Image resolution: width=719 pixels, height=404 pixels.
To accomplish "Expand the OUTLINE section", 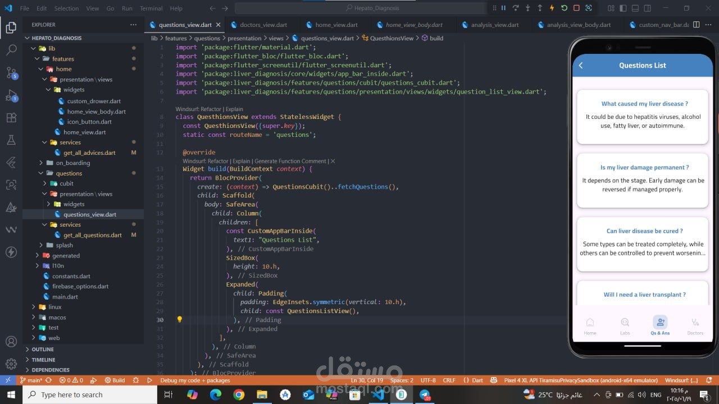I will pos(83,349).
